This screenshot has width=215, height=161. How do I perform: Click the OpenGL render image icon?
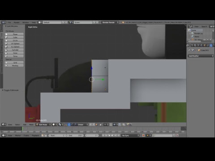(x=128, y=124)
